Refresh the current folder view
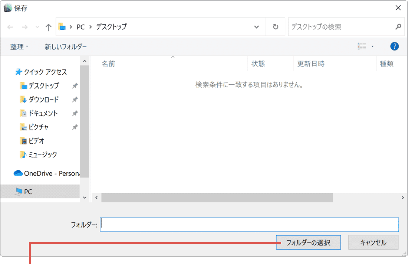The image size is (408, 264). pos(275,27)
